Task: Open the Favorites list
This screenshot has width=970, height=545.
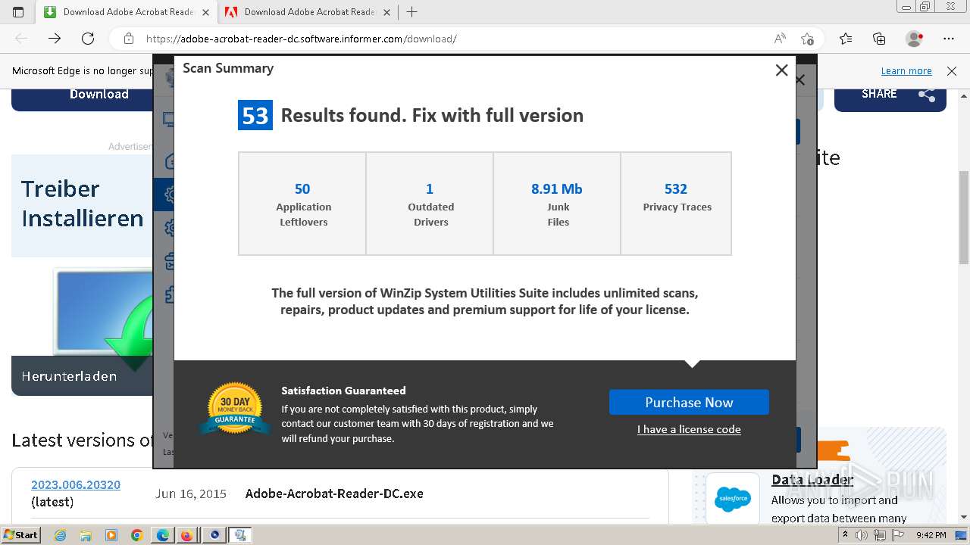Action: click(846, 39)
